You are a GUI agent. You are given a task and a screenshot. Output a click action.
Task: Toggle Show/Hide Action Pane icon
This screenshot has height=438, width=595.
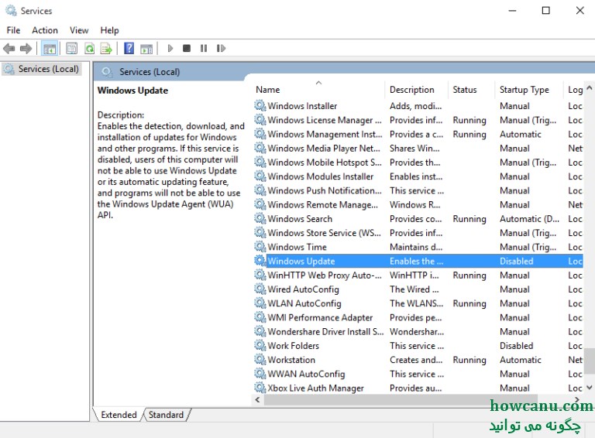click(146, 49)
